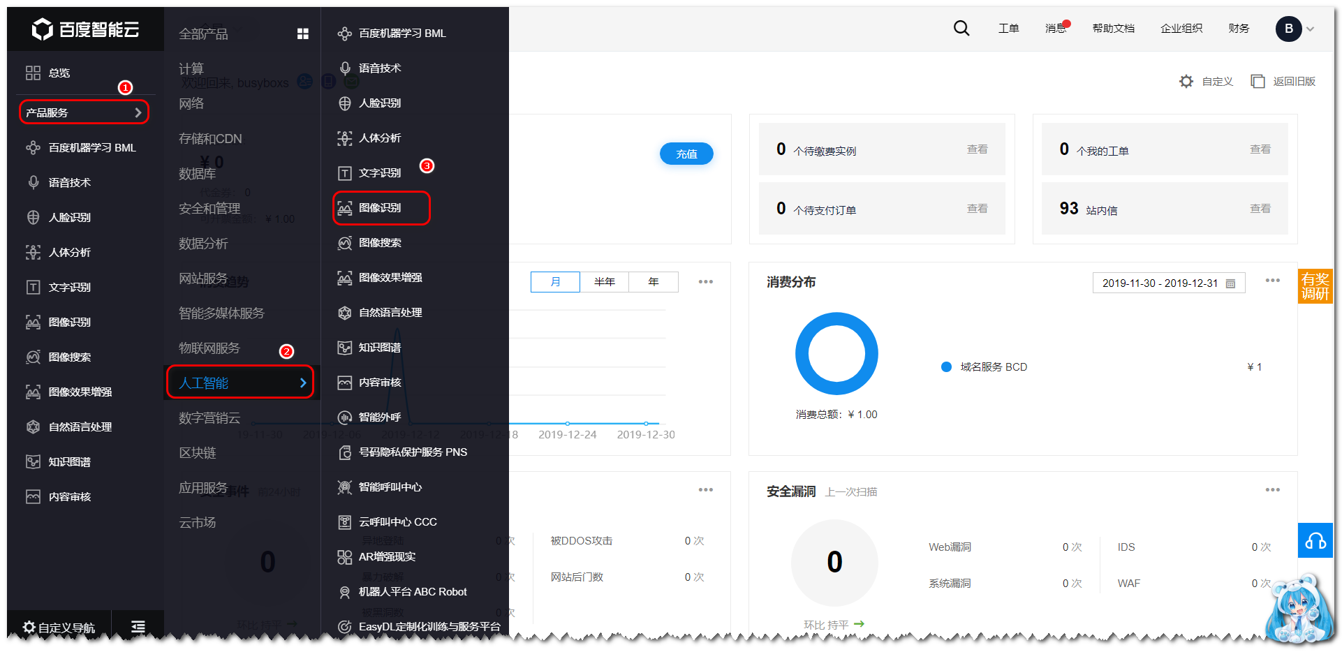Open the headset customer support button
This screenshot has height=652, width=1342.
(1315, 540)
